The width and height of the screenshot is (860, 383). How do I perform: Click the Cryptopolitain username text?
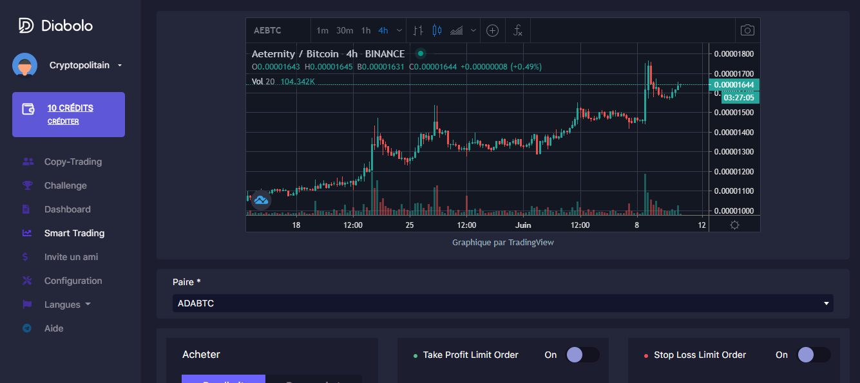click(79, 65)
